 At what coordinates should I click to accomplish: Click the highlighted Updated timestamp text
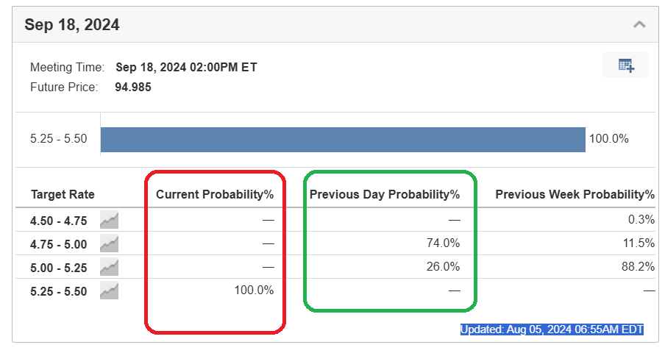[552, 330]
